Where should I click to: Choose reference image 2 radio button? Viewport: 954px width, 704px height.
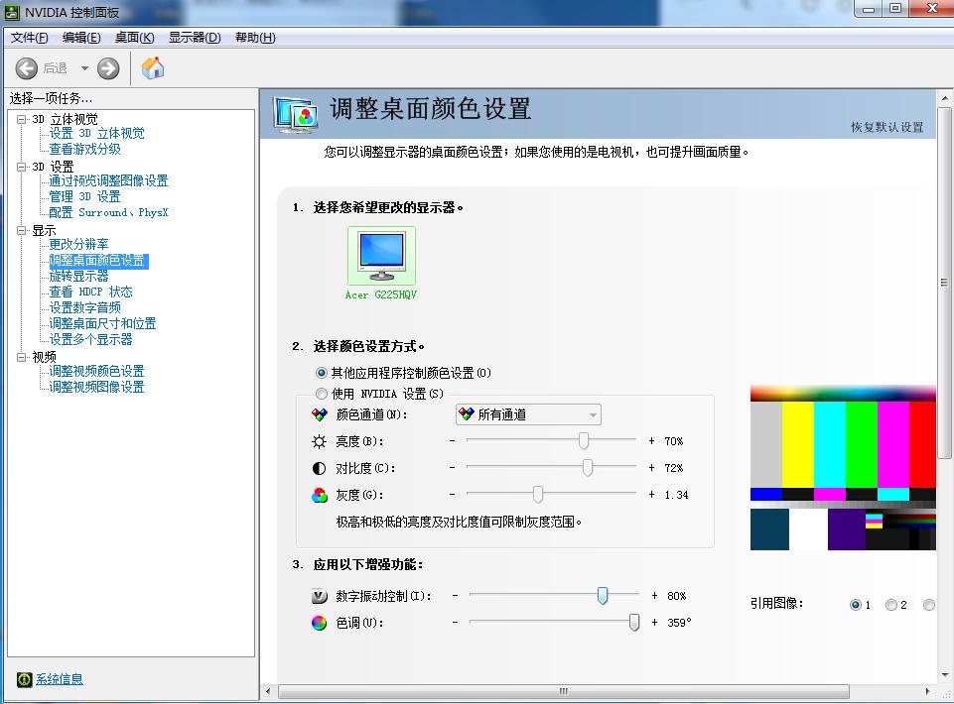click(x=891, y=605)
